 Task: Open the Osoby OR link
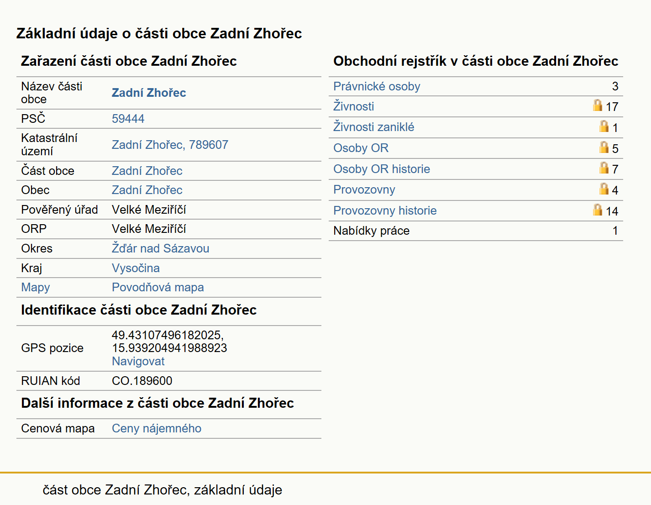coord(361,148)
